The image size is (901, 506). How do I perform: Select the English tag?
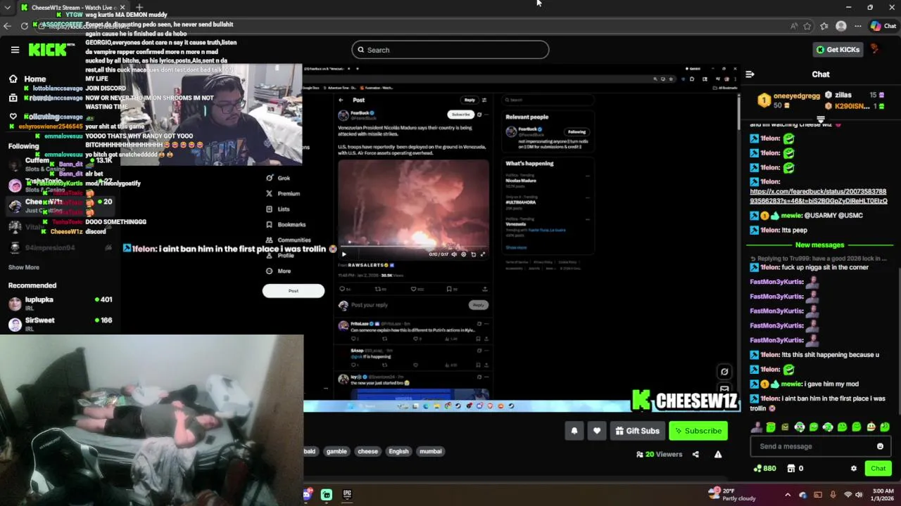pyautogui.click(x=398, y=451)
